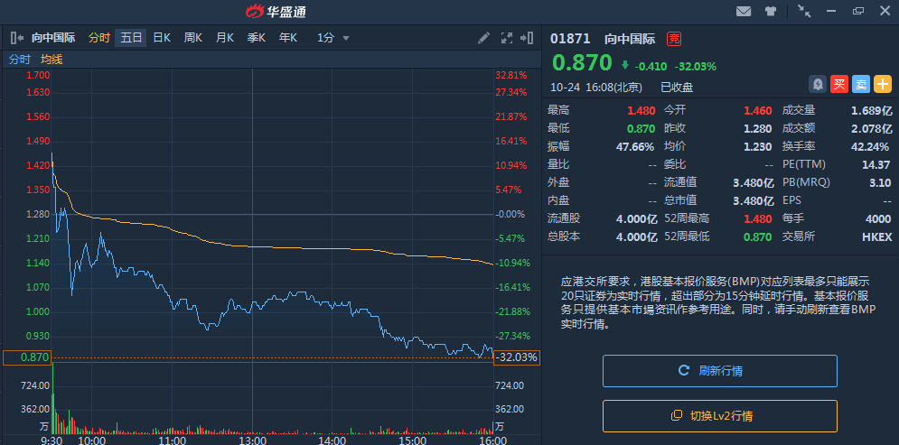Image resolution: width=899 pixels, height=445 pixels.
Task: Toggle the 分时 line legend
Action: click(x=20, y=60)
